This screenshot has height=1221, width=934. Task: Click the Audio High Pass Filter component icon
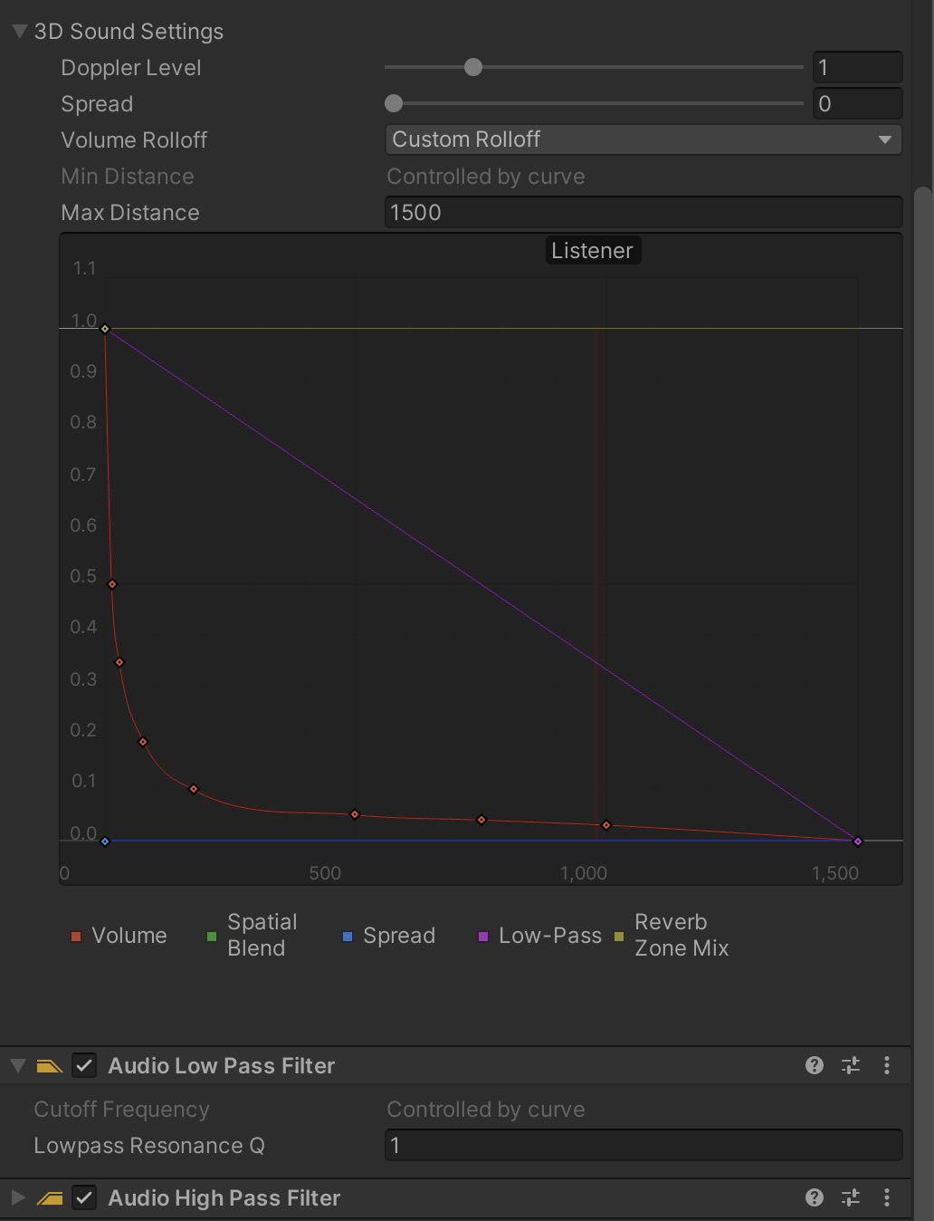click(x=51, y=1197)
